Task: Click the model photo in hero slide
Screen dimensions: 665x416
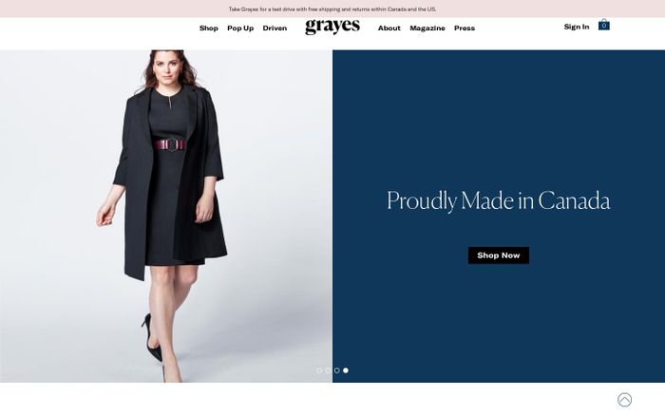Action: 166,217
